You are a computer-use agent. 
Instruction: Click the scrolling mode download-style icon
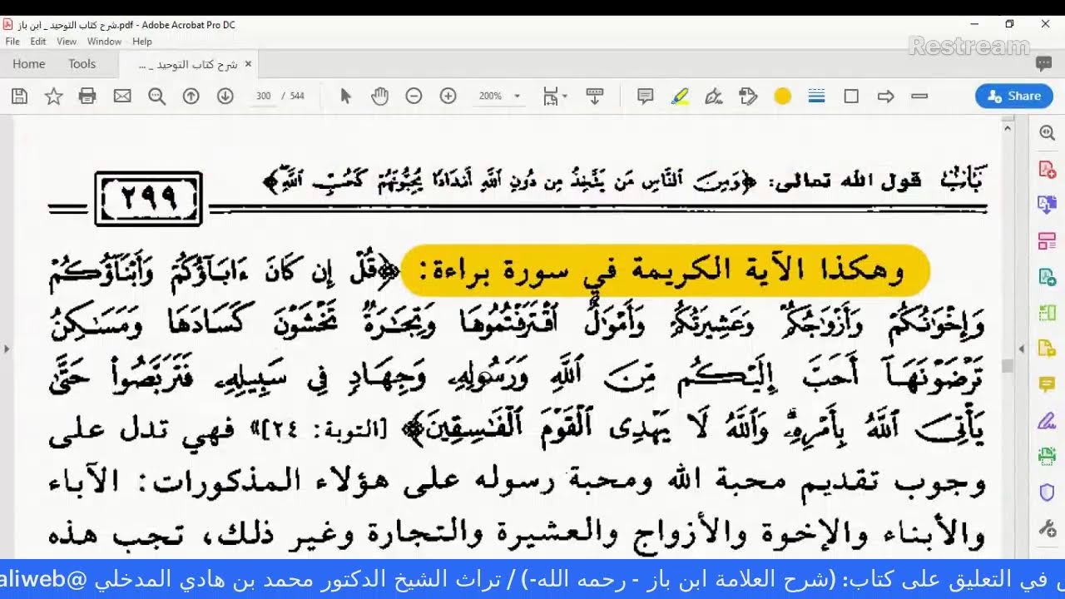595,97
